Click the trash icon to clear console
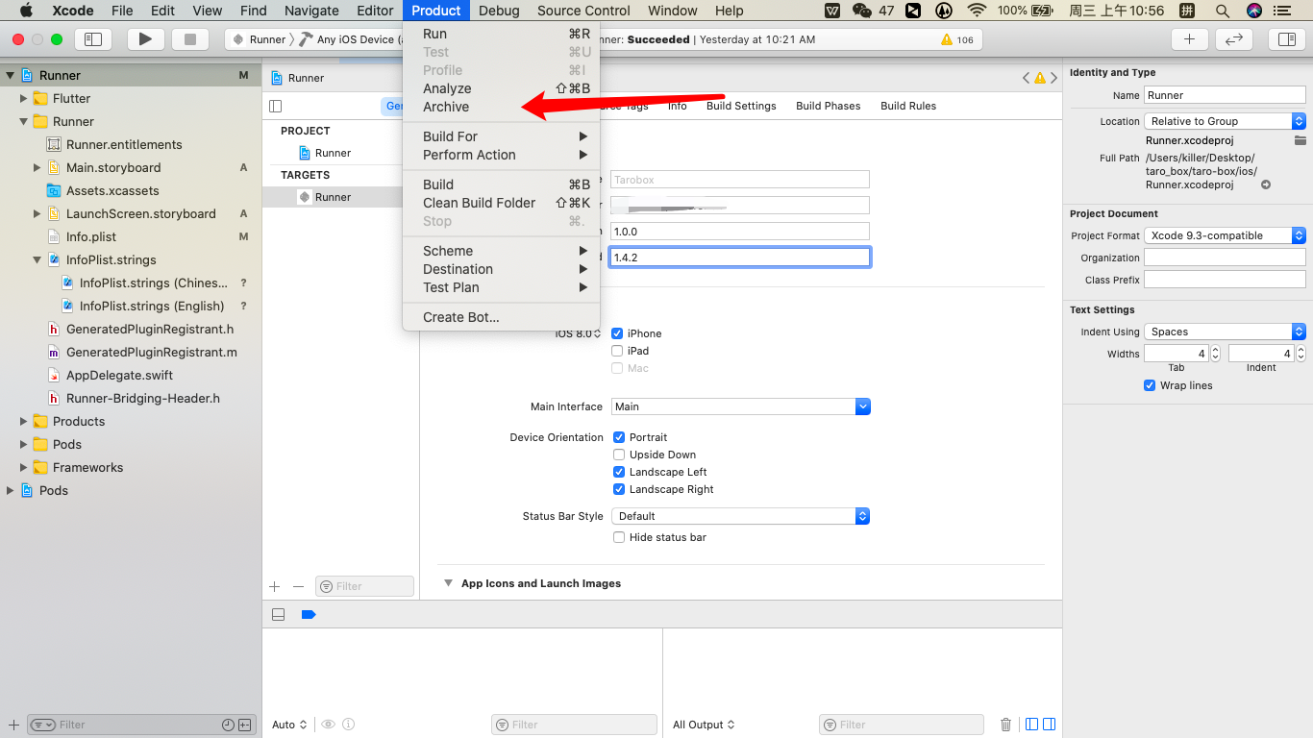1313x738 pixels. [1006, 725]
